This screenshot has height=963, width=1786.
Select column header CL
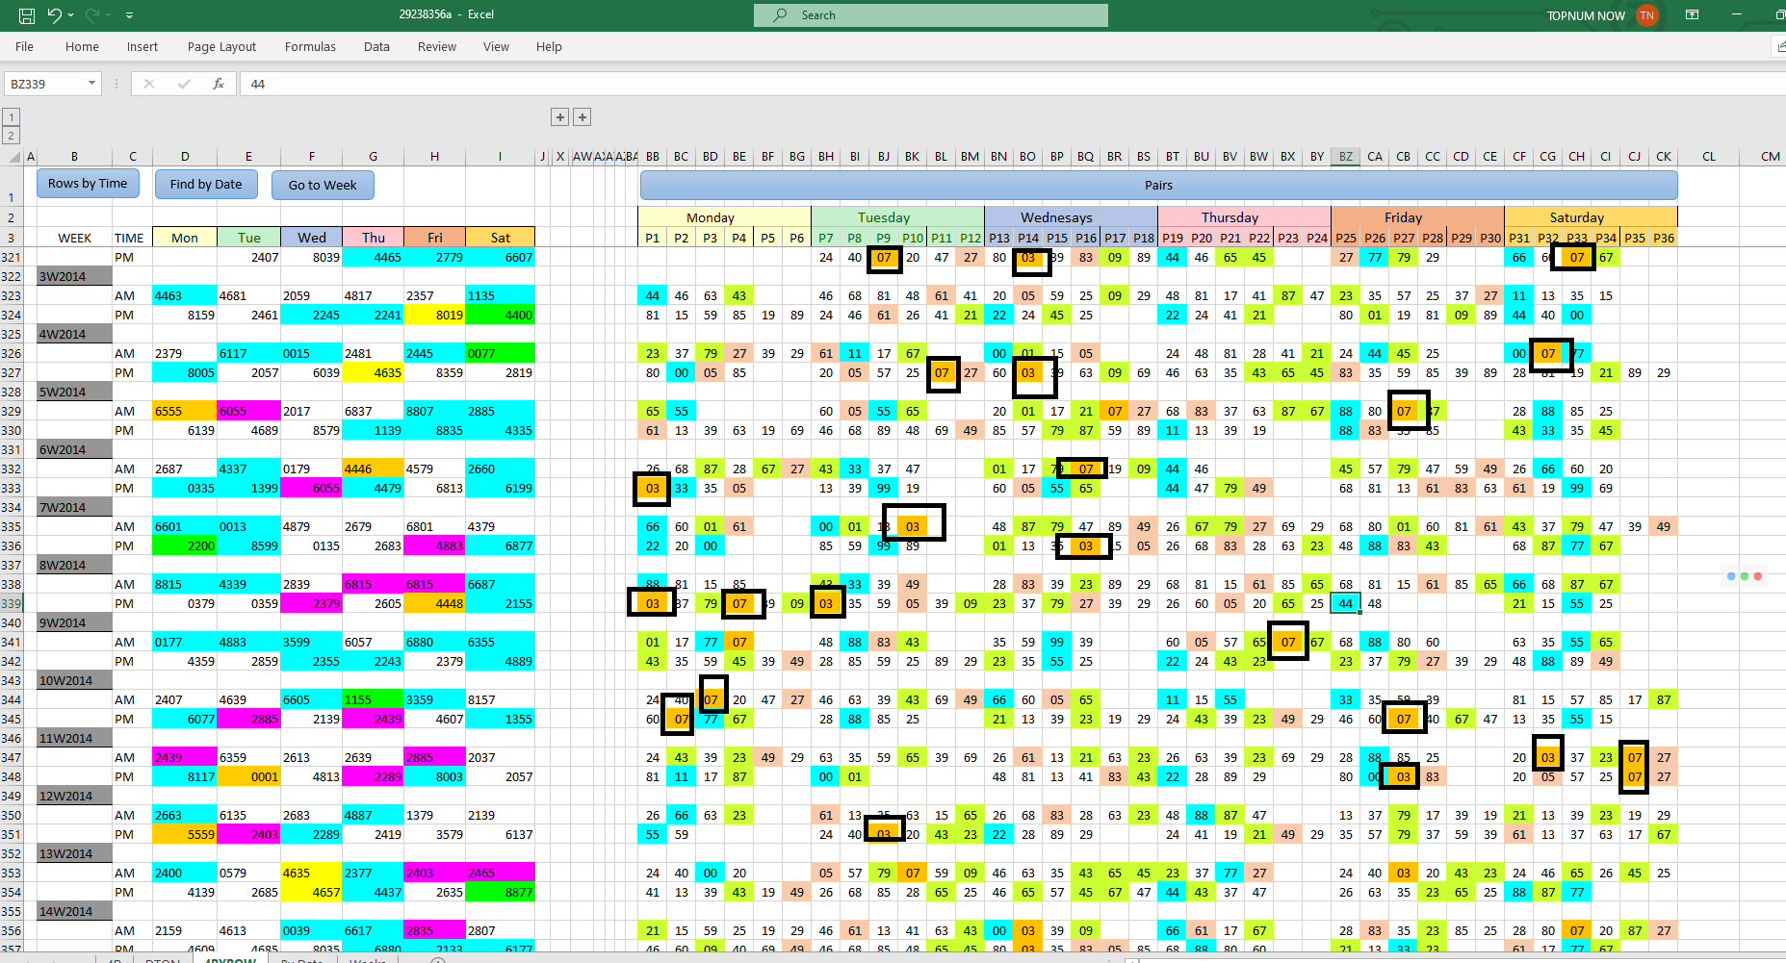1709,157
